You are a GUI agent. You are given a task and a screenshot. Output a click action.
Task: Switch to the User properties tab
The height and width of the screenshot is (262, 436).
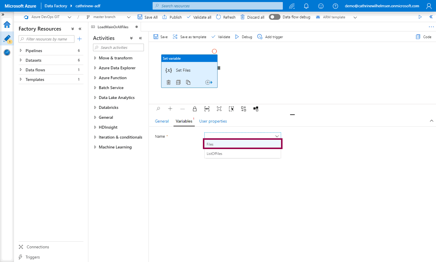pyautogui.click(x=213, y=121)
